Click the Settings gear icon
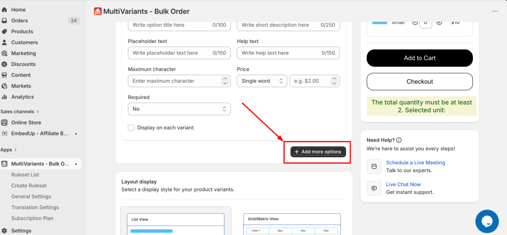This screenshot has height=235, width=507. 4,231
